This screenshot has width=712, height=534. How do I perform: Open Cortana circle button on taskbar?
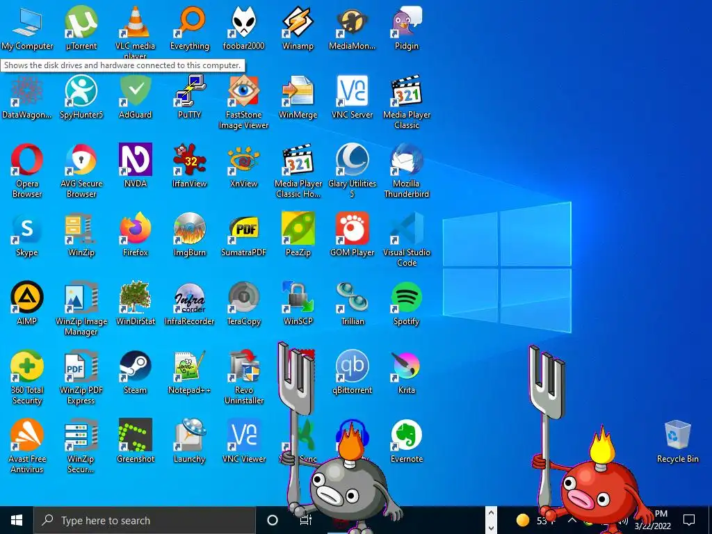[x=273, y=520]
